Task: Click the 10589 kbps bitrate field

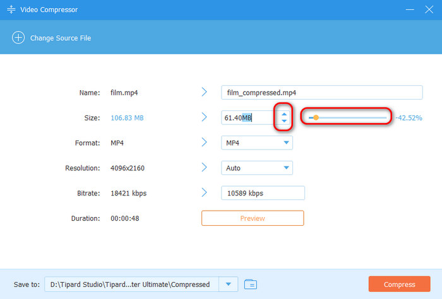Action: pyautogui.click(x=263, y=193)
